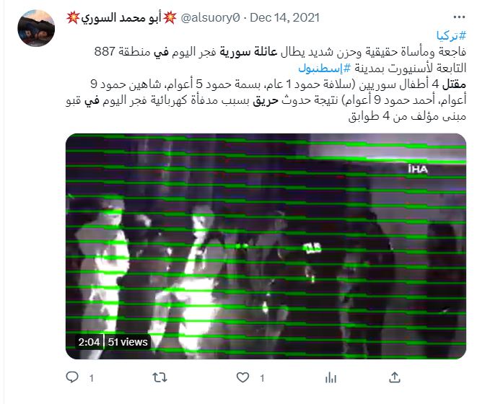
Task: Open tweet permalink via Dec 14, 2021
Action: coord(284,17)
